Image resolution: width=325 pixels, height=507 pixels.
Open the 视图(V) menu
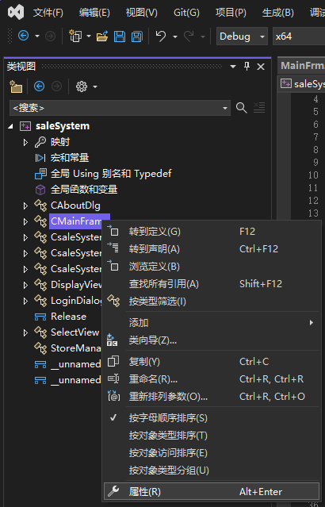pos(142,13)
